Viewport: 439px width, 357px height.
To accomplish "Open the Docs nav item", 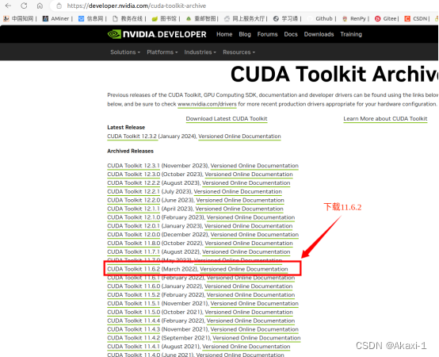I will click(x=291, y=34).
